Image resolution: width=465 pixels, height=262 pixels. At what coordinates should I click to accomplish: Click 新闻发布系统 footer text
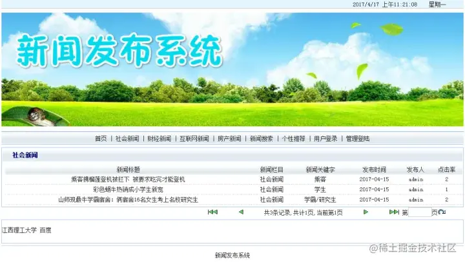[232, 255]
